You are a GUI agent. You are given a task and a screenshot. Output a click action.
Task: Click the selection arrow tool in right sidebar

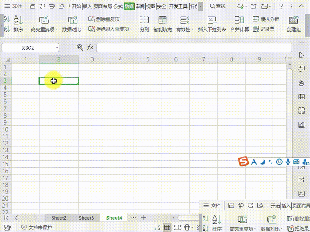click(301, 55)
